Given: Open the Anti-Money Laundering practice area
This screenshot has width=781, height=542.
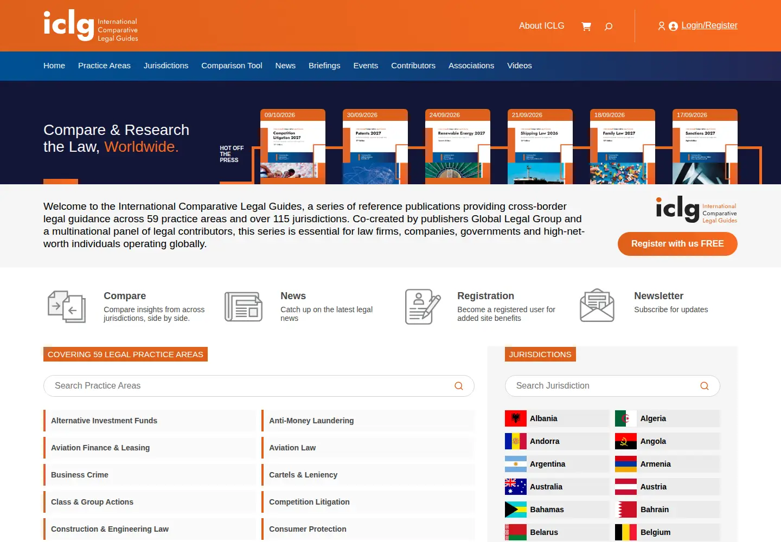Looking at the screenshot, I should (x=368, y=421).
